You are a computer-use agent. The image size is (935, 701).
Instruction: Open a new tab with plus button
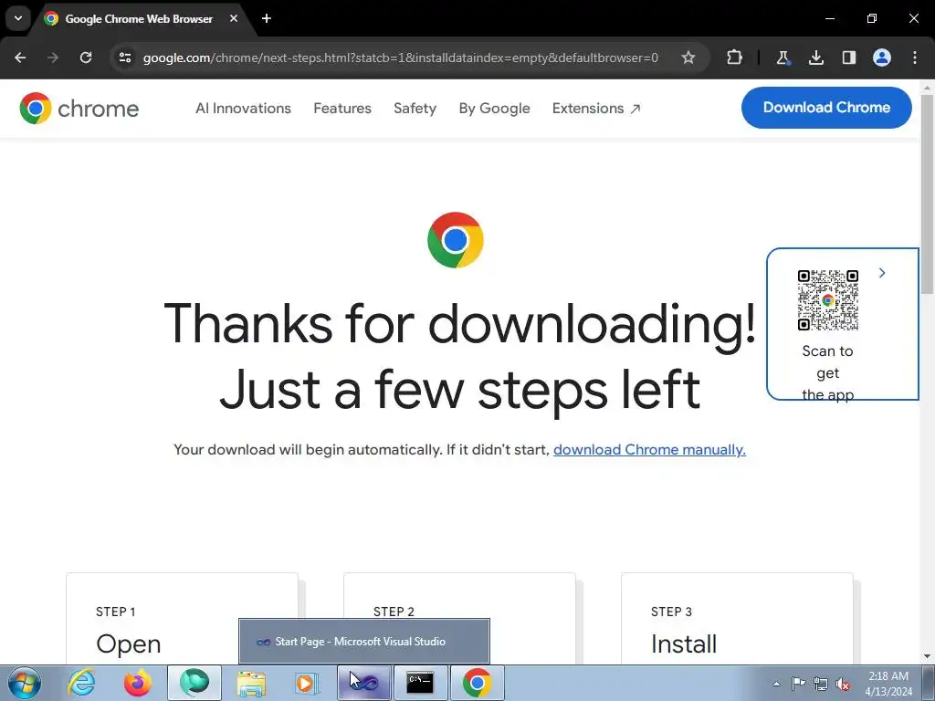pyautogui.click(x=267, y=18)
